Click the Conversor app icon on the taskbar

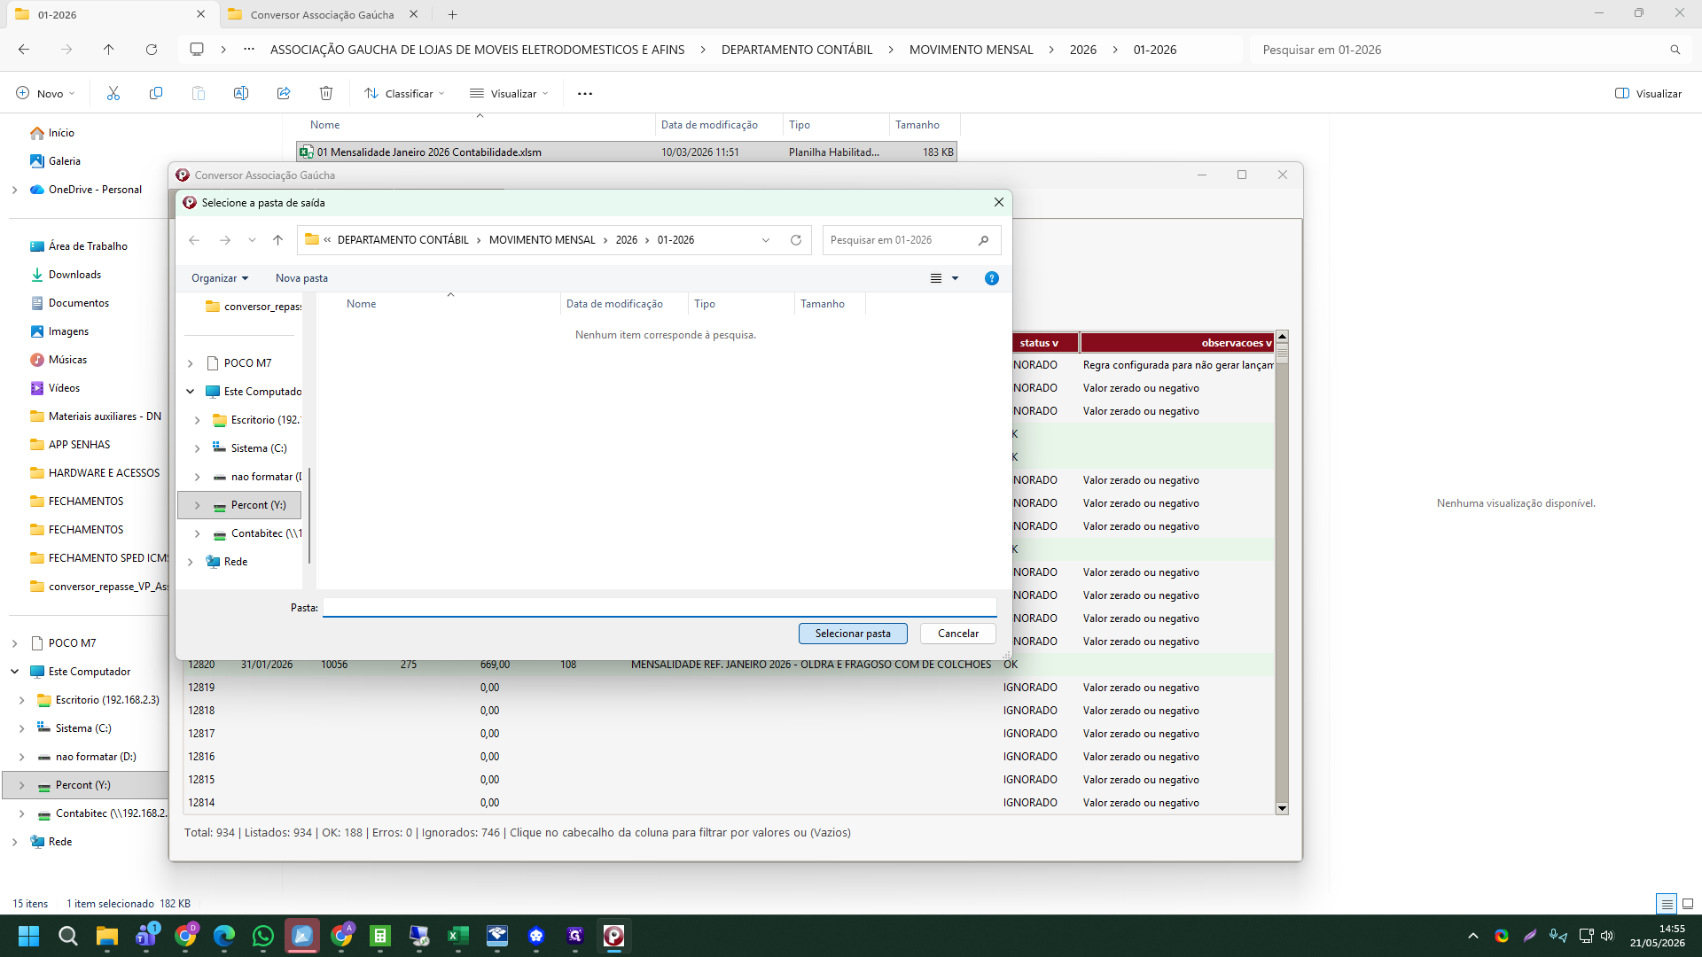tap(614, 936)
